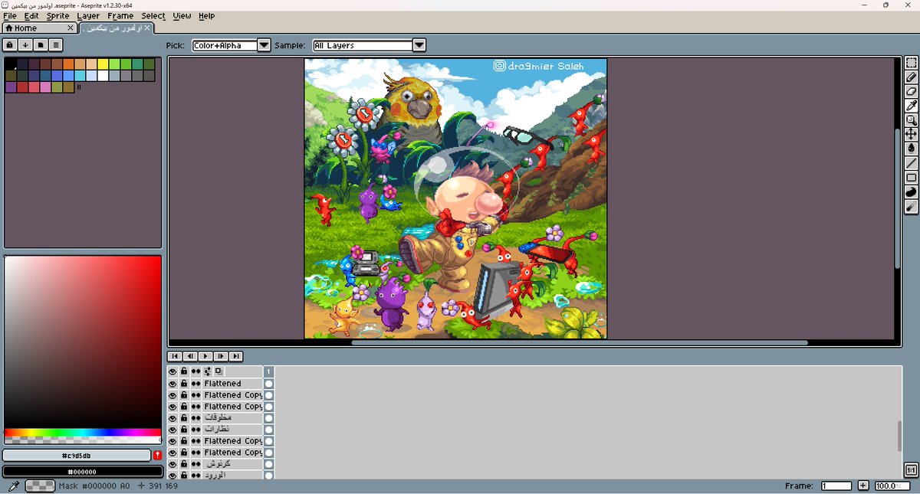
Task: Toggle continuous mode on كرتوش layer
Action: click(x=195, y=464)
